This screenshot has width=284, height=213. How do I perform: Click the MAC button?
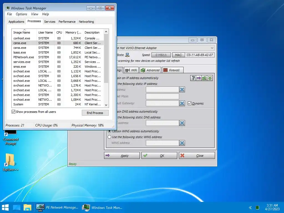pyautogui.click(x=178, y=55)
